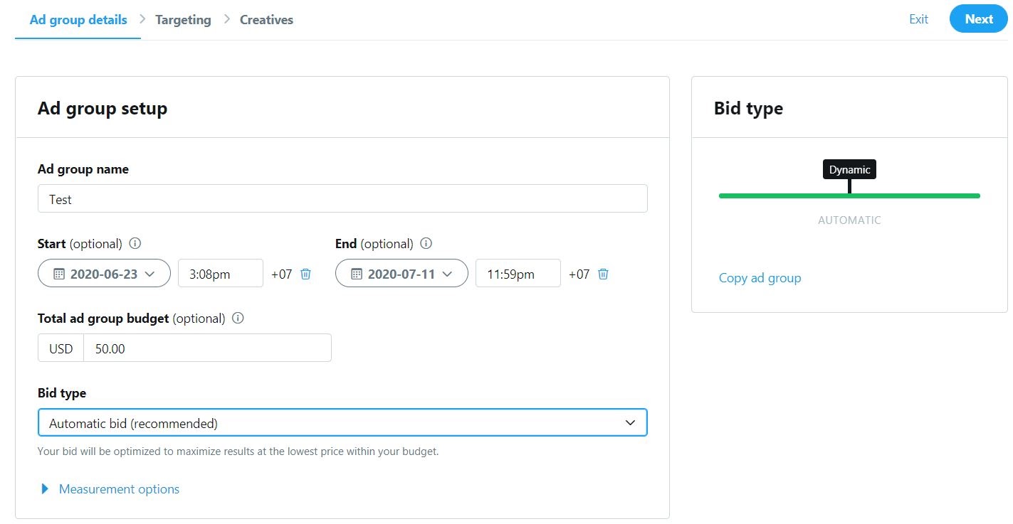
Task: Click the budget amount 50.00 field
Action: tap(207, 348)
